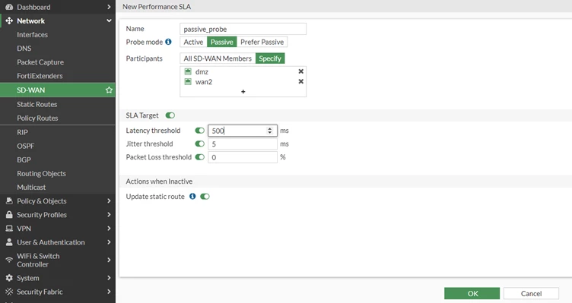Click the OK button

tap(472, 294)
